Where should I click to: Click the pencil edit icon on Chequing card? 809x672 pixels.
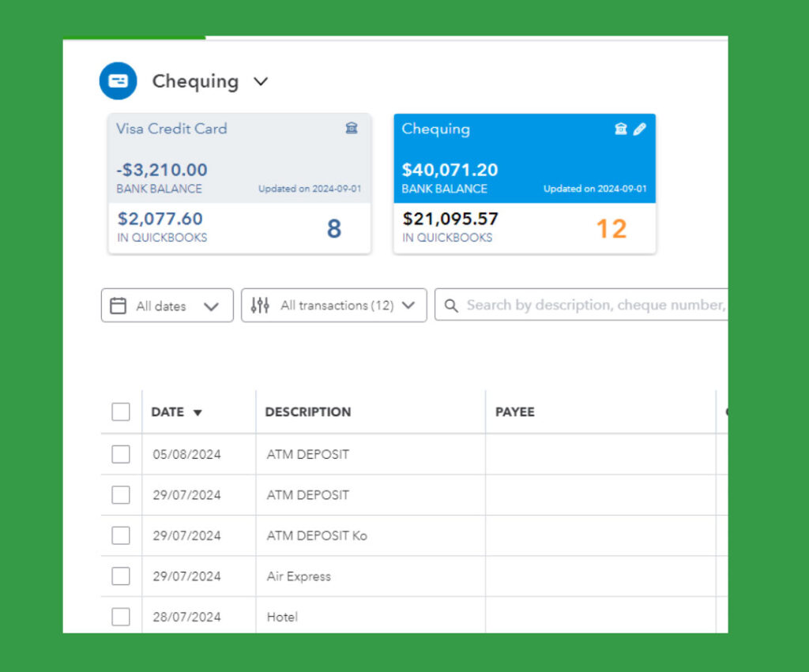[x=639, y=129]
